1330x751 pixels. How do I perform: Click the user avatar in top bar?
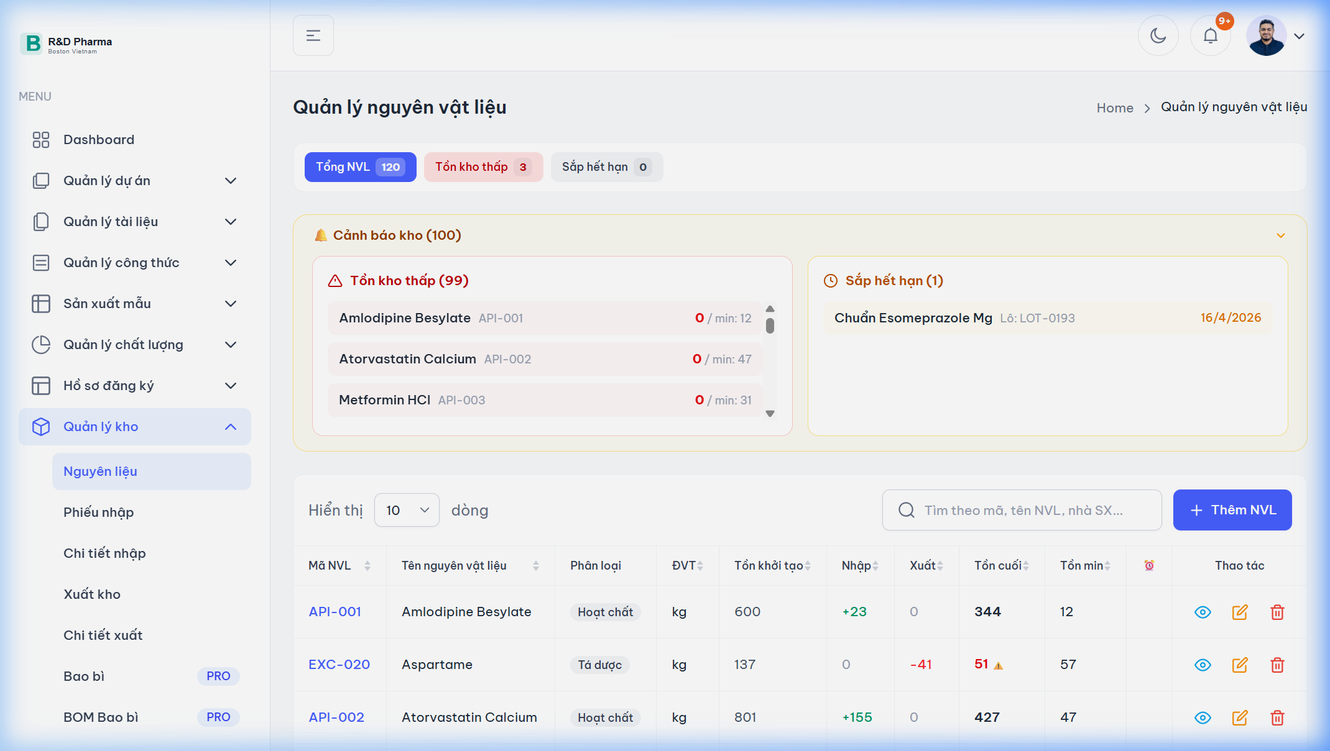click(1266, 36)
